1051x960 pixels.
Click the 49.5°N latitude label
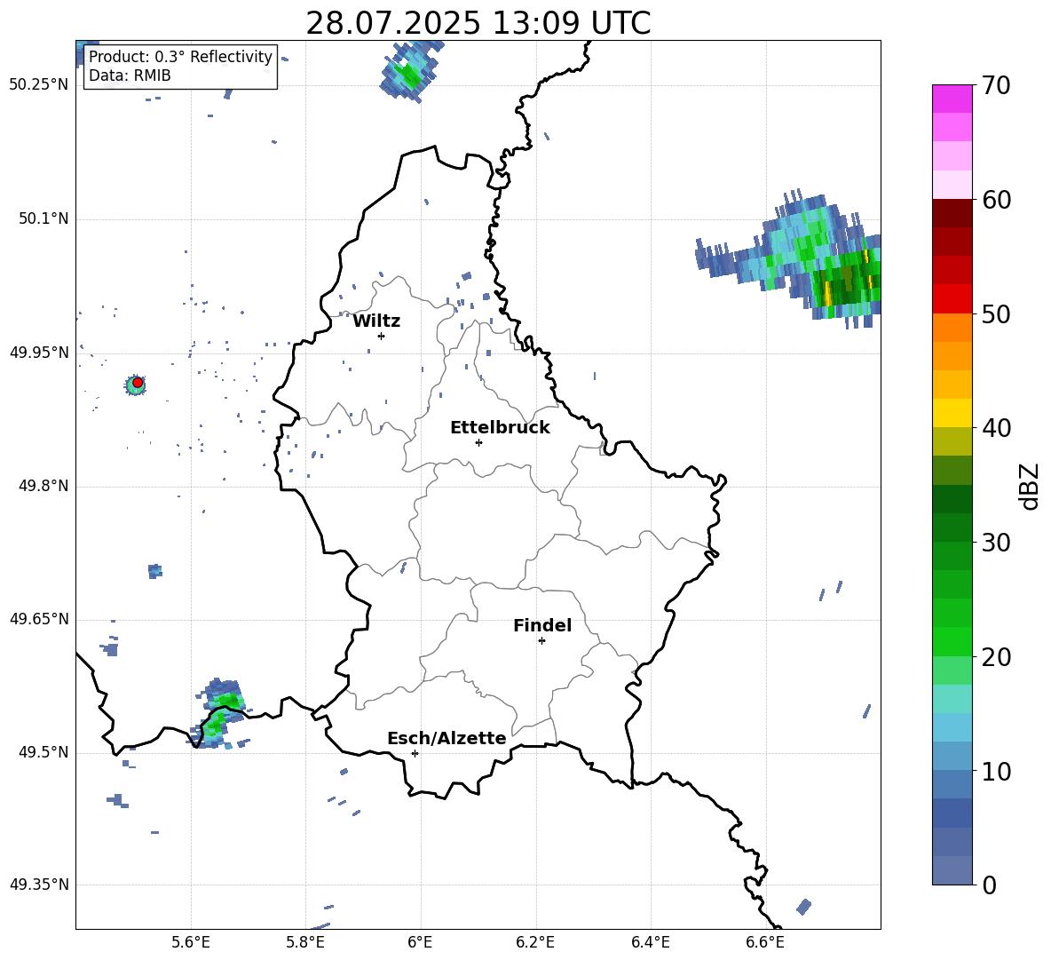(x=43, y=752)
